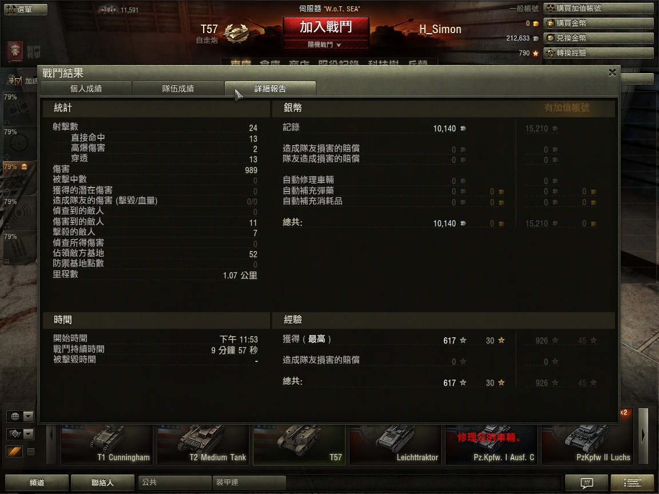Screen dimensions: 659x494
Task: Select the T1 Cunningham tank thumbnail
Action: click(107, 444)
